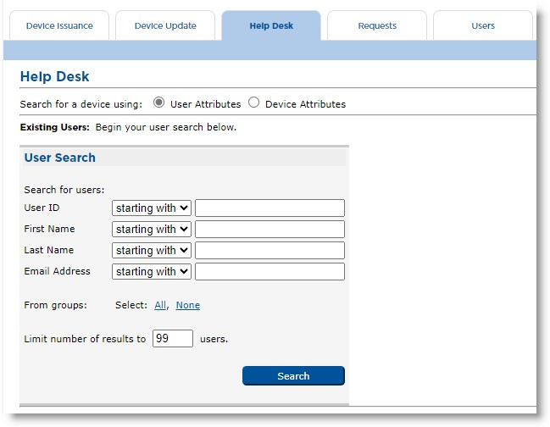550x427 pixels.
Task: Click the results limit field showing 99
Action: pyautogui.click(x=173, y=339)
